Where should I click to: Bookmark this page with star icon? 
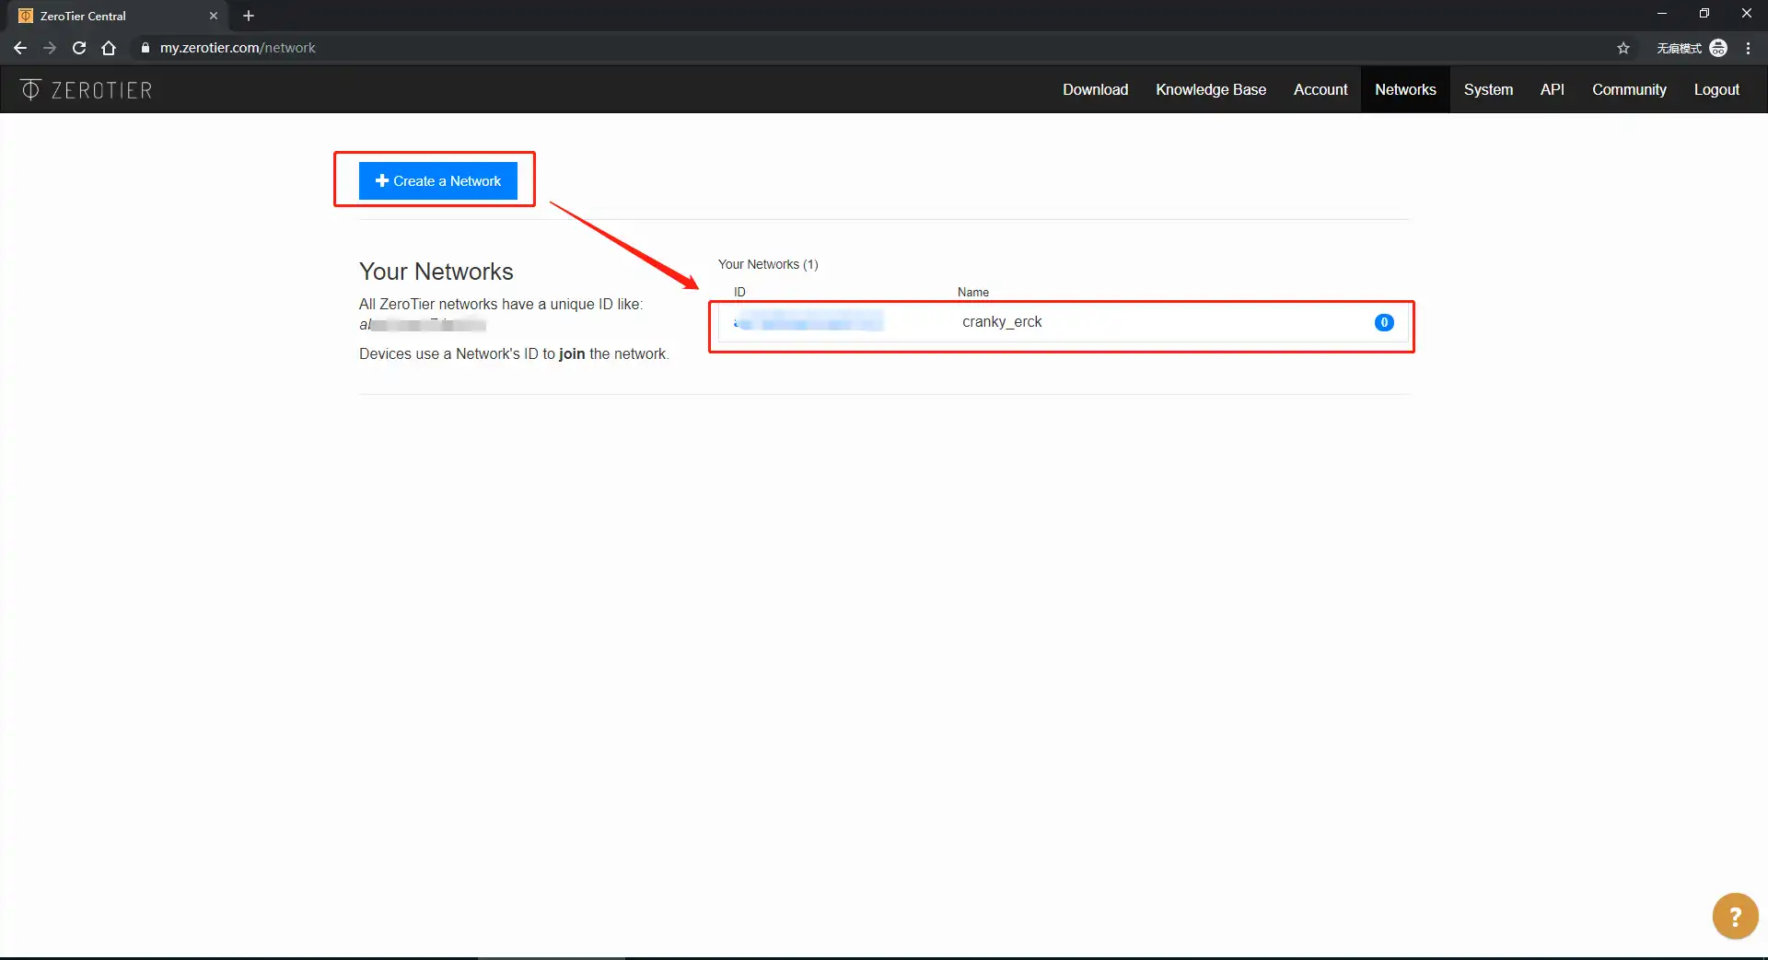1623,48
